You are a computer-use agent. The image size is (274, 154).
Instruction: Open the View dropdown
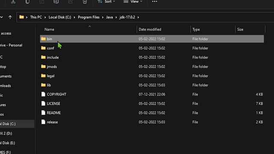tap(133, 2)
